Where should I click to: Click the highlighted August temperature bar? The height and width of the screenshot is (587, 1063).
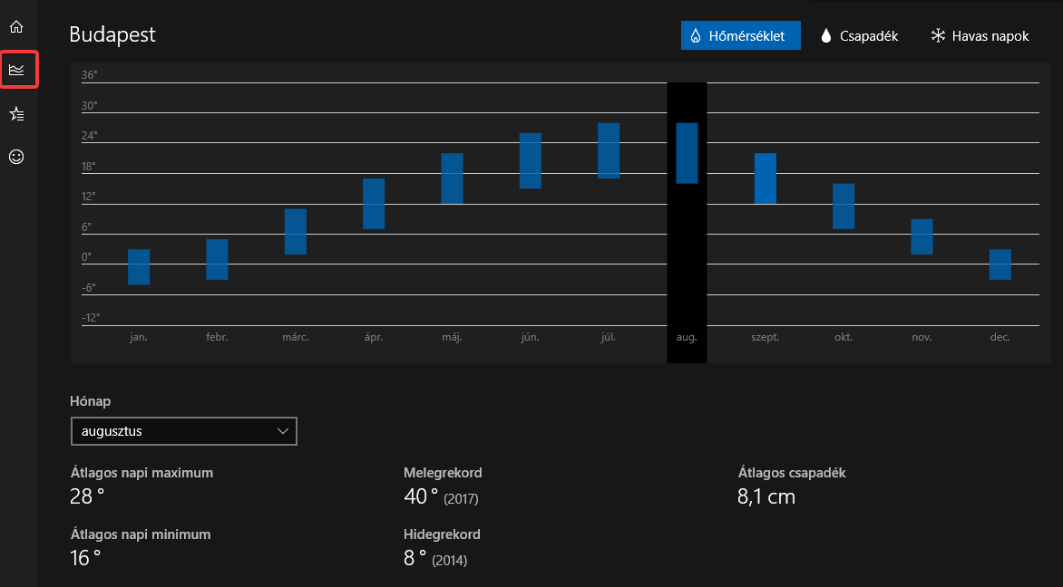pos(687,153)
